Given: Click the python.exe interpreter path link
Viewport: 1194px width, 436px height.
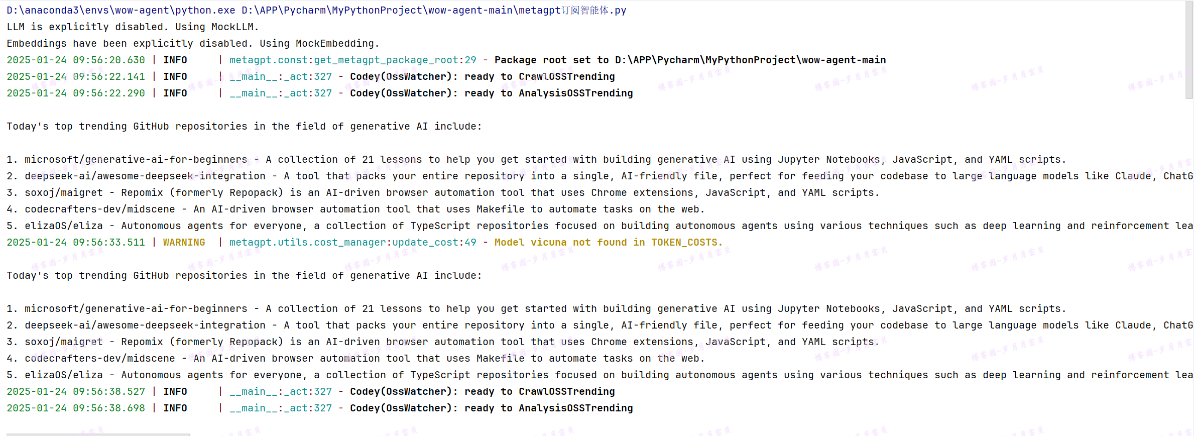Looking at the screenshot, I should click(x=121, y=10).
